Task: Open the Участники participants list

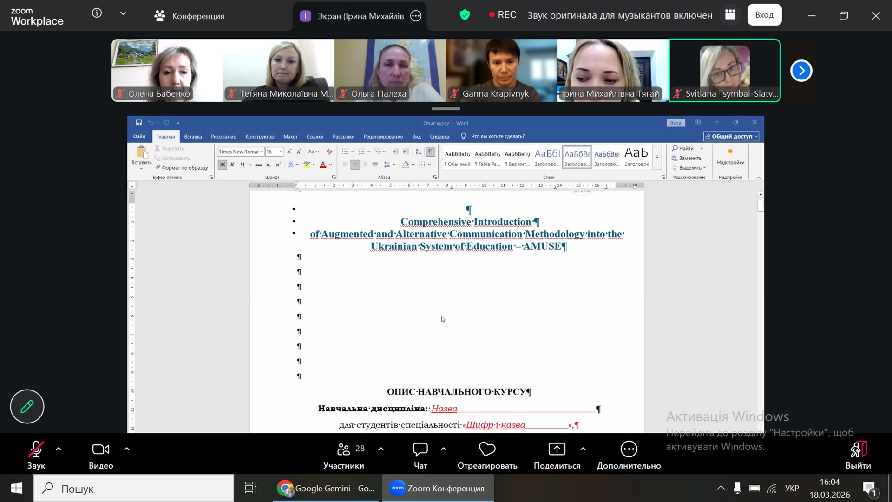Action: pyautogui.click(x=344, y=449)
